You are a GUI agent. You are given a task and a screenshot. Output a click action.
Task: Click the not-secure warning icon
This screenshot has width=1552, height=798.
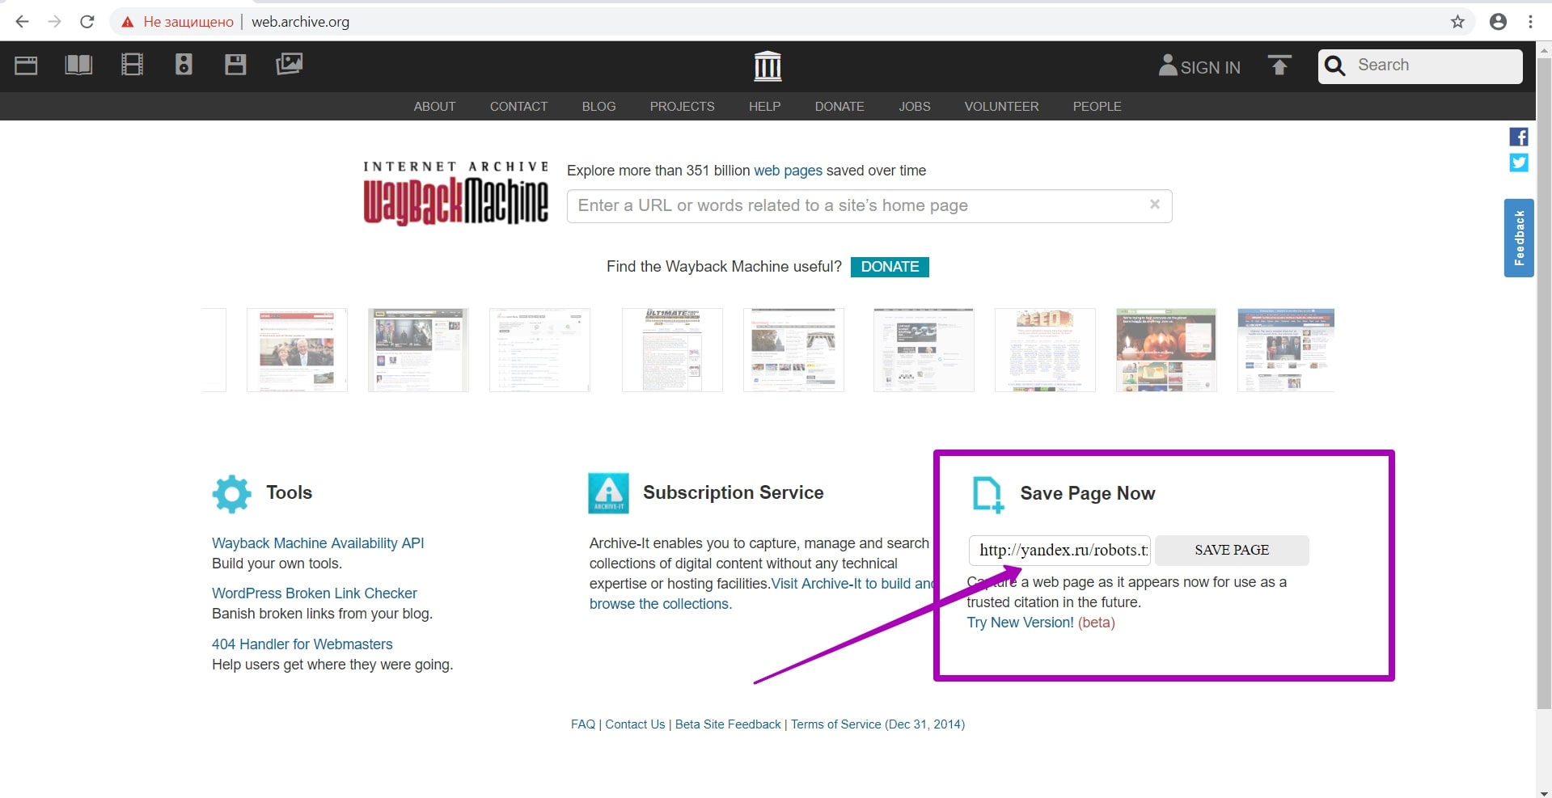tap(127, 23)
